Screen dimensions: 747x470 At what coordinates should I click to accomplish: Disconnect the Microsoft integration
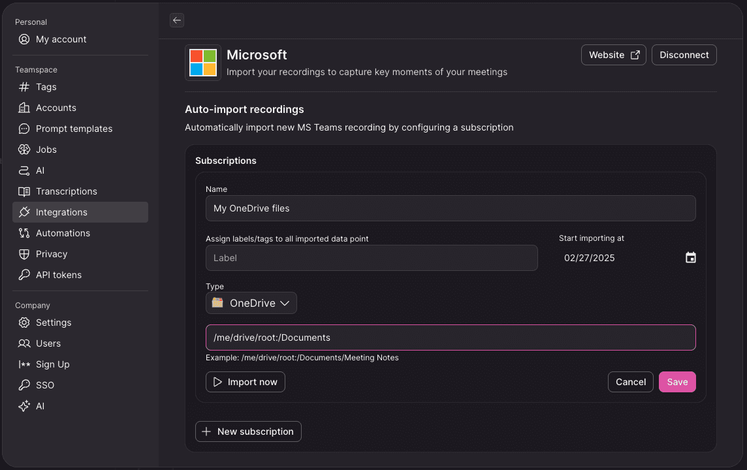click(x=684, y=55)
